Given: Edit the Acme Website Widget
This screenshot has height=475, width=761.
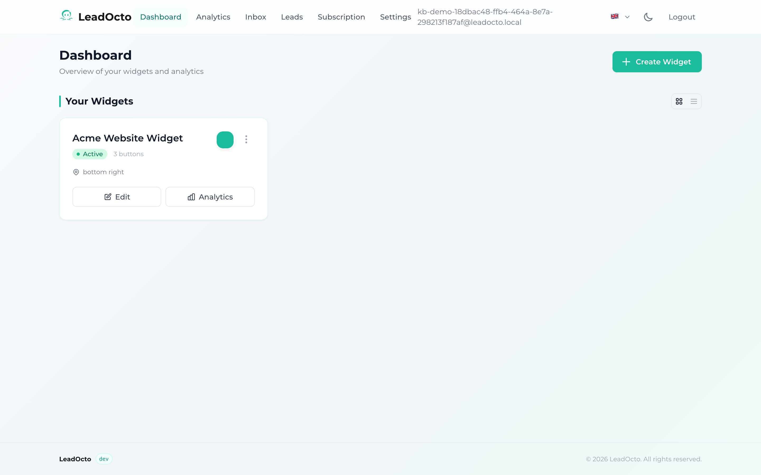Looking at the screenshot, I should (117, 197).
